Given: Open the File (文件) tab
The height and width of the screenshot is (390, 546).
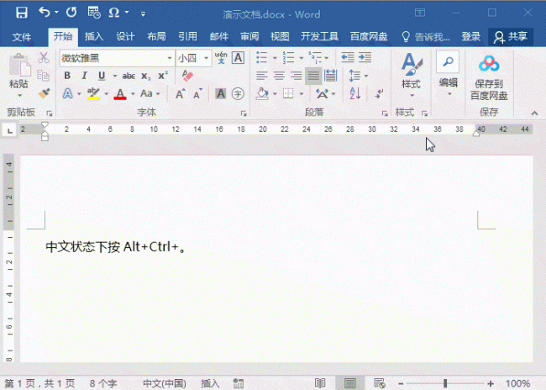Looking at the screenshot, I should [x=22, y=37].
